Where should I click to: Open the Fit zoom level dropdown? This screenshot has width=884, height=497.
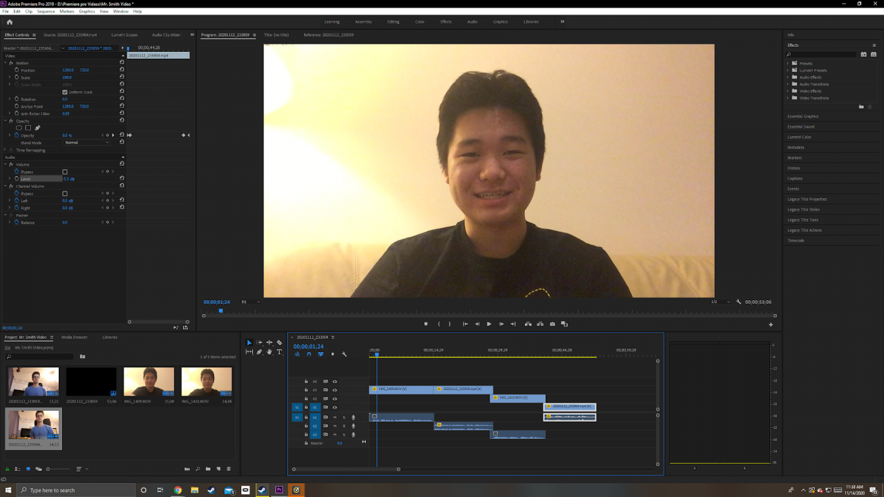point(251,302)
